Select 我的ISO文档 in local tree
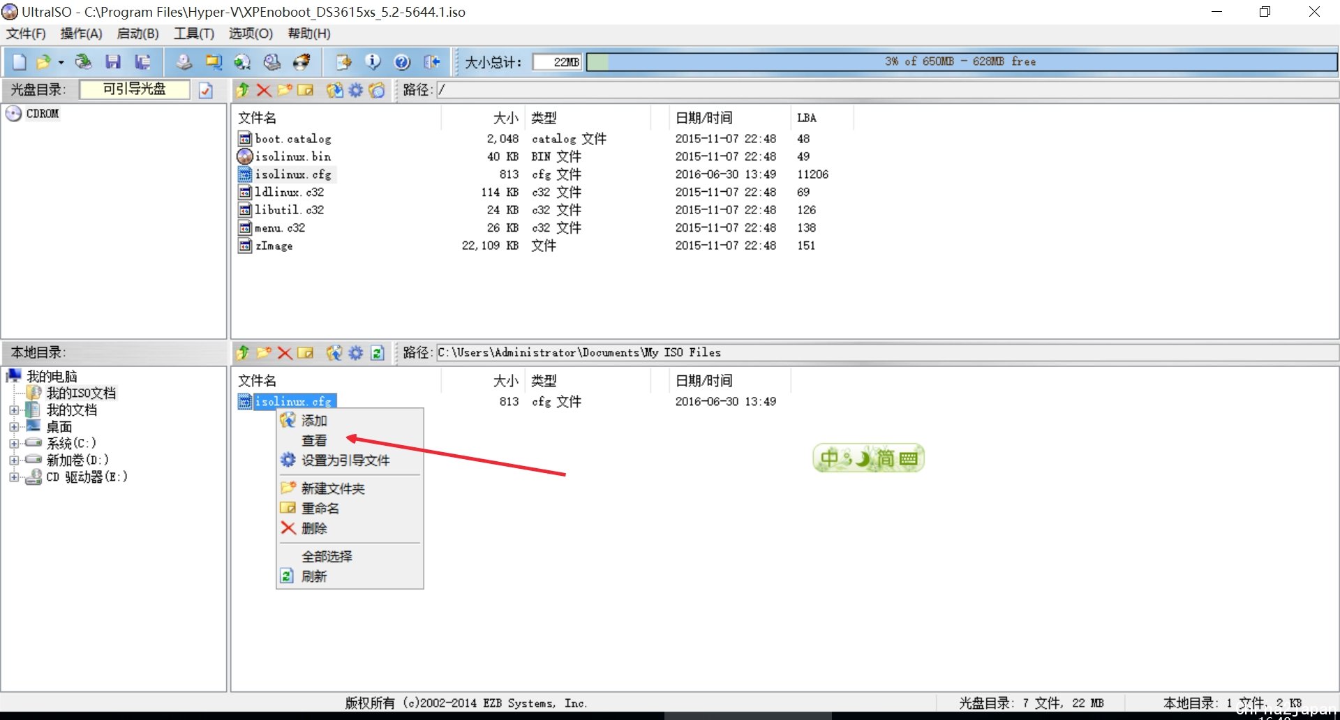The height and width of the screenshot is (720, 1340). pyautogui.click(x=81, y=393)
